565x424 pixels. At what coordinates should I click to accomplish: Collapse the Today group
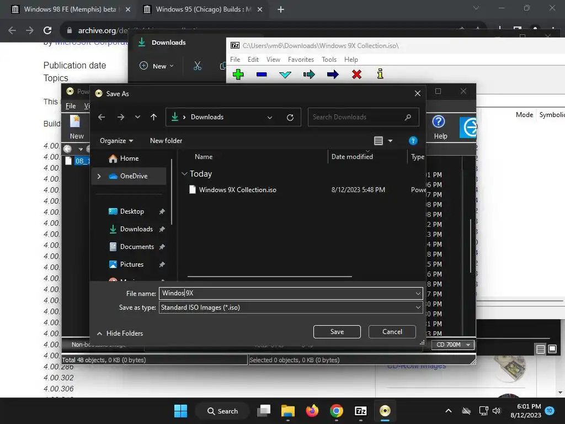[x=184, y=174]
